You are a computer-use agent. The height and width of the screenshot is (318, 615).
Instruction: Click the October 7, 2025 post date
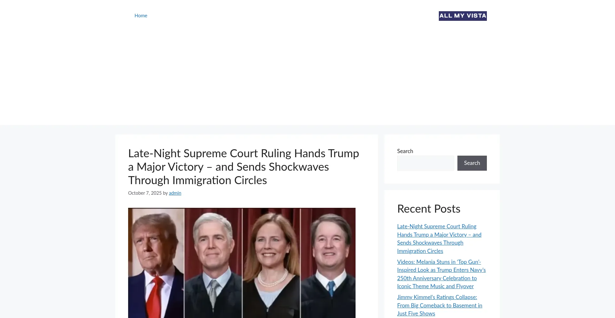coord(145,193)
